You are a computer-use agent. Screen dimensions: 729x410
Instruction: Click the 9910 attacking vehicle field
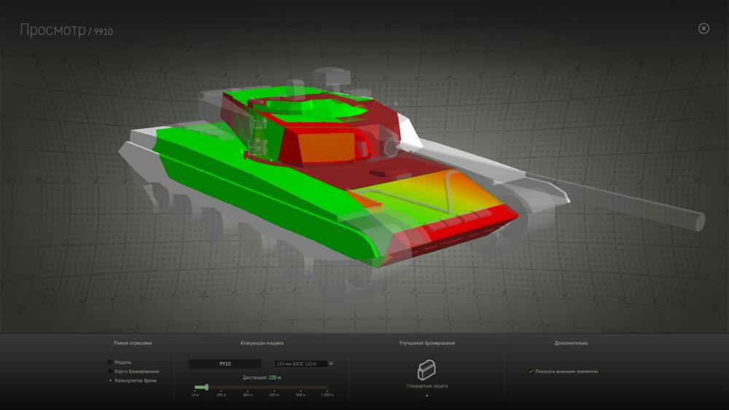pyautogui.click(x=225, y=363)
